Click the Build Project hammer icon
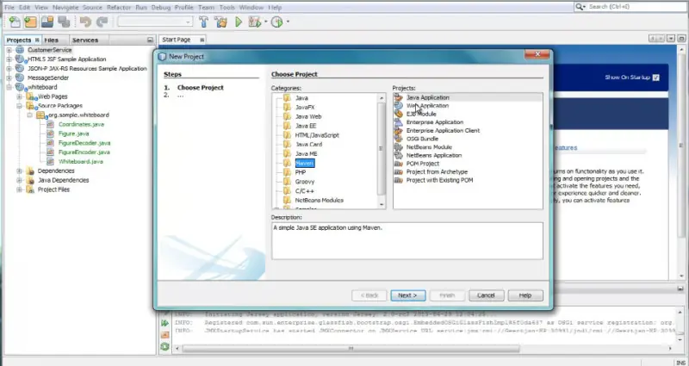Screen dimensions: 689x366 click(203, 22)
